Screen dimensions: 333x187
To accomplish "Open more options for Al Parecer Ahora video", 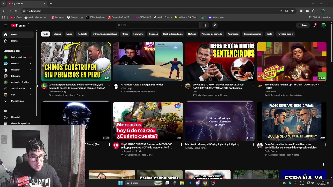I will (x=181, y=85).
